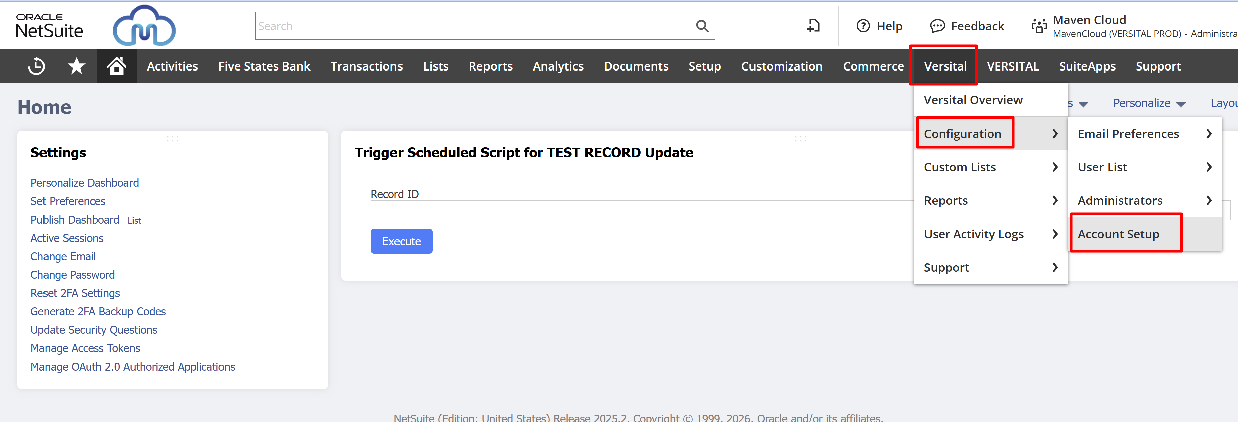Open the Create New page icon

pos(813,26)
